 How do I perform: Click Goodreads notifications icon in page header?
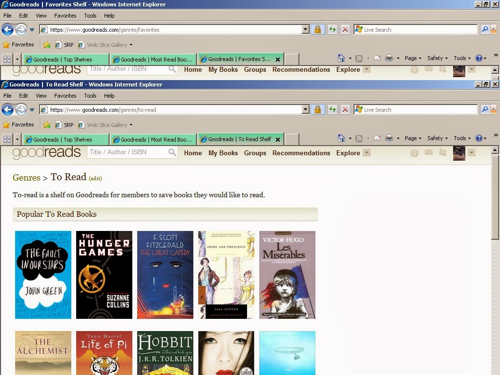[414, 153]
